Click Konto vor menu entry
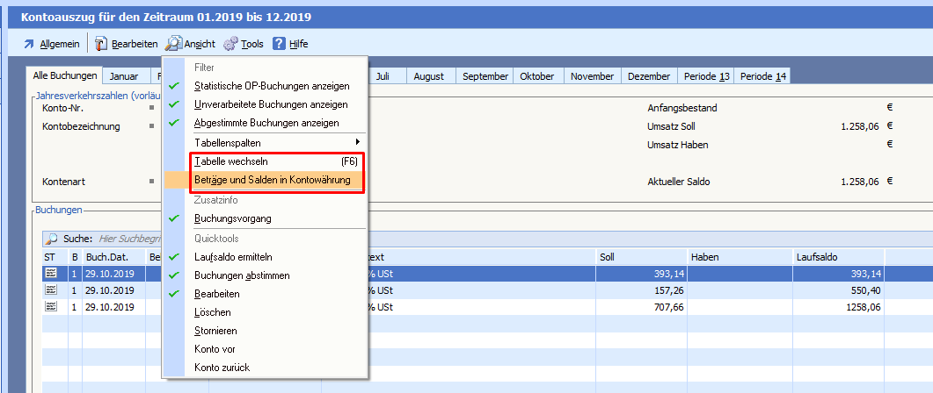Screen dimensions: 933x393 point(215,349)
